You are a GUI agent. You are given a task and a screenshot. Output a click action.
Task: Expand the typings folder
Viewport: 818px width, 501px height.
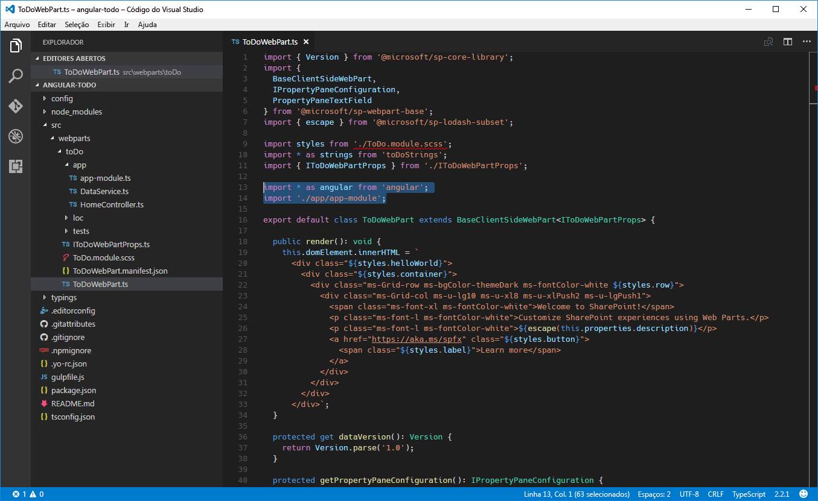pos(127,297)
